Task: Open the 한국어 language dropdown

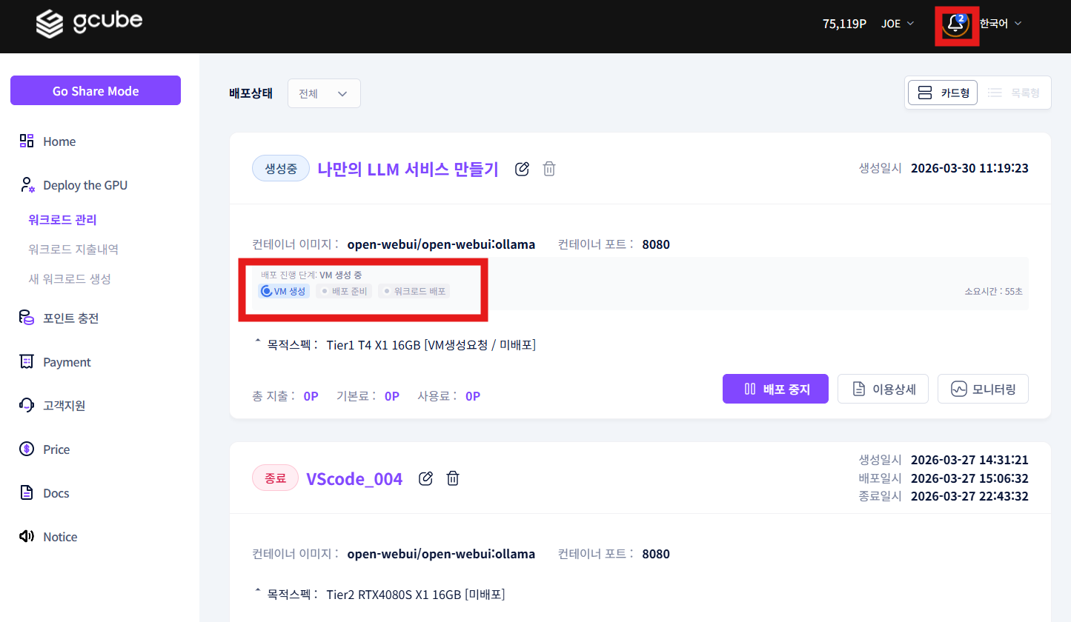Action: [1001, 24]
